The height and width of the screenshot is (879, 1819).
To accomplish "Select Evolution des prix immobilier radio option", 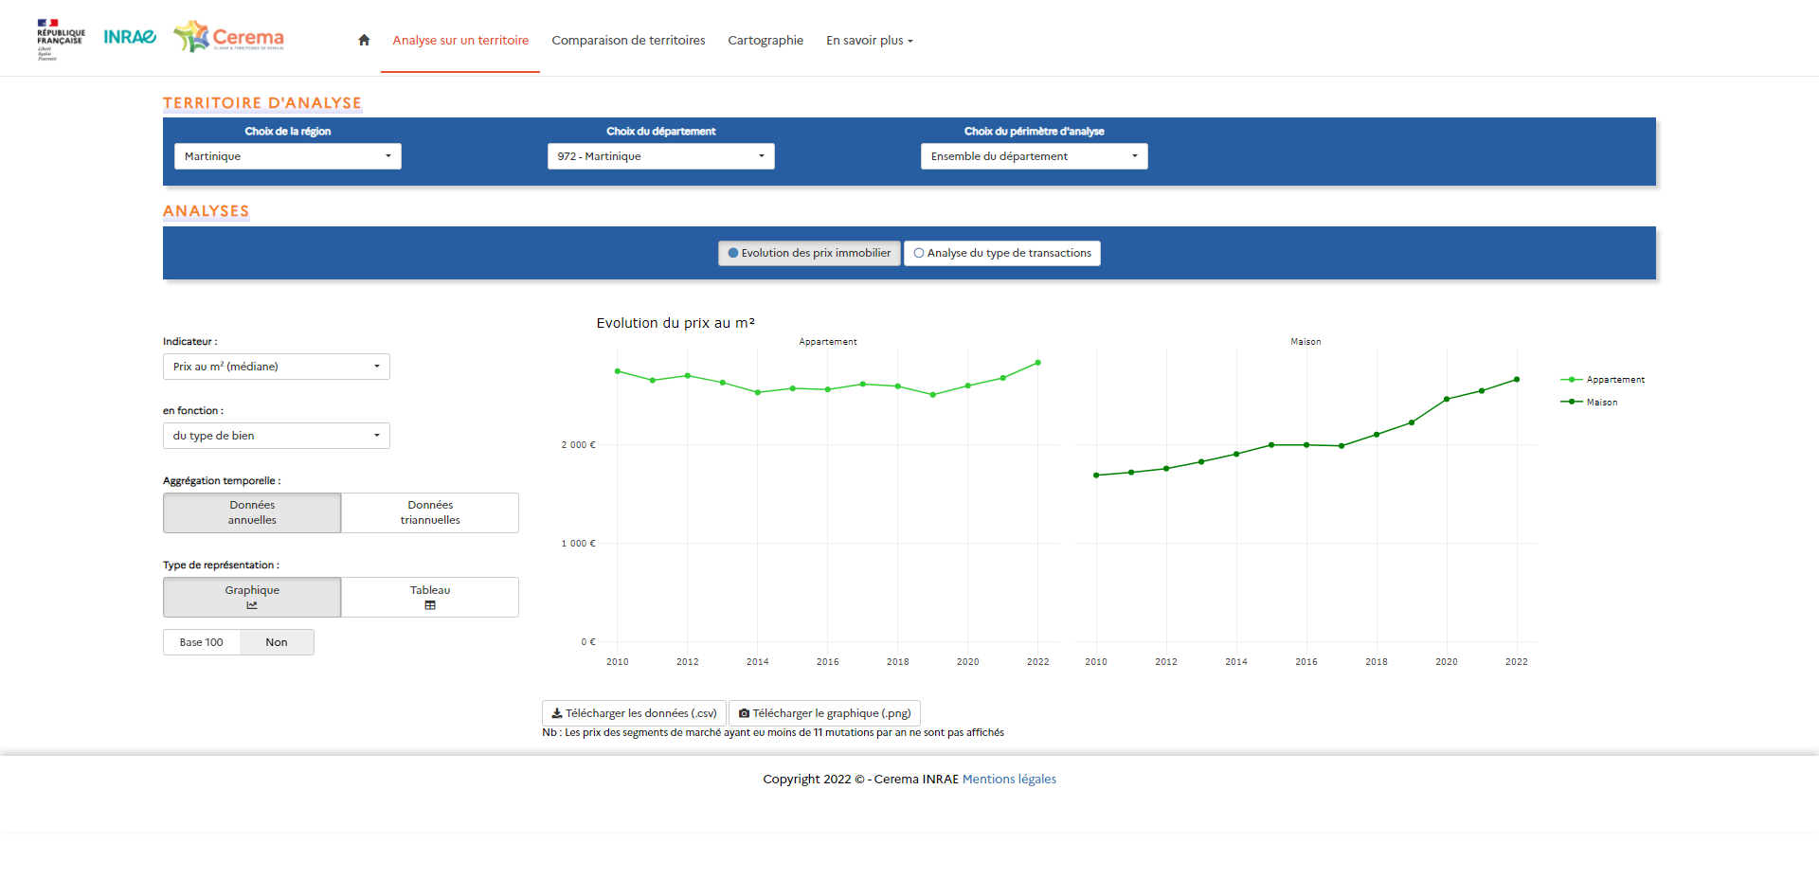I will click(809, 253).
